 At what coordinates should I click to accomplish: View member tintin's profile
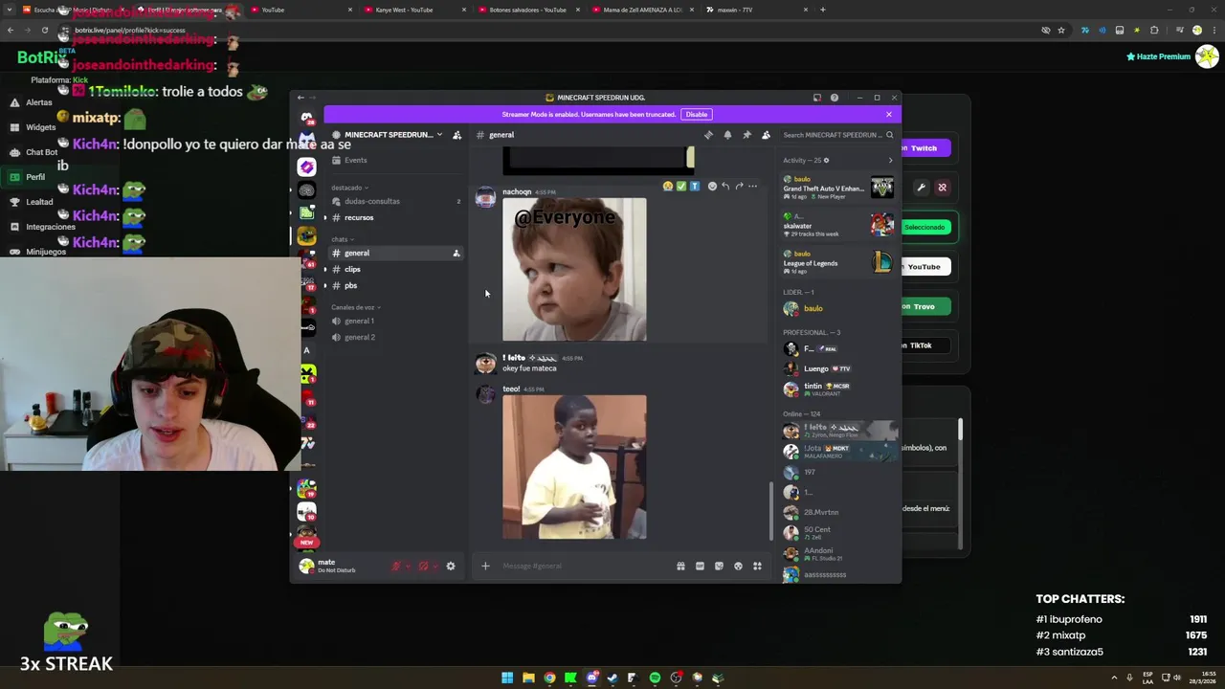pyautogui.click(x=838, y=389)
